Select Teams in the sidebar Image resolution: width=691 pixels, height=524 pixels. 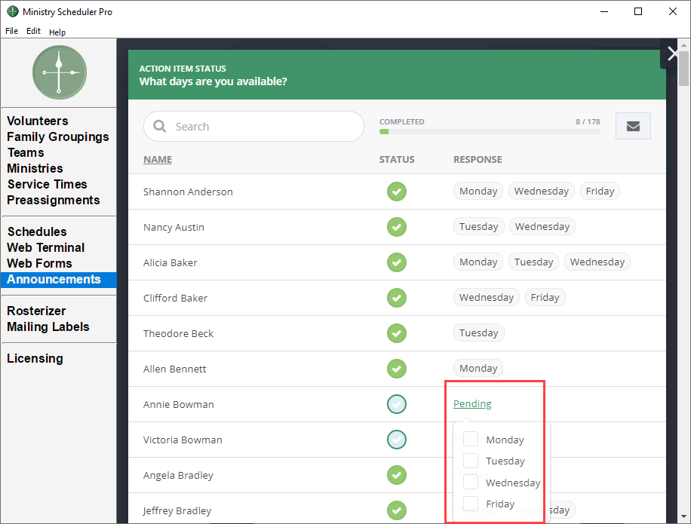(x=26, y=153)
